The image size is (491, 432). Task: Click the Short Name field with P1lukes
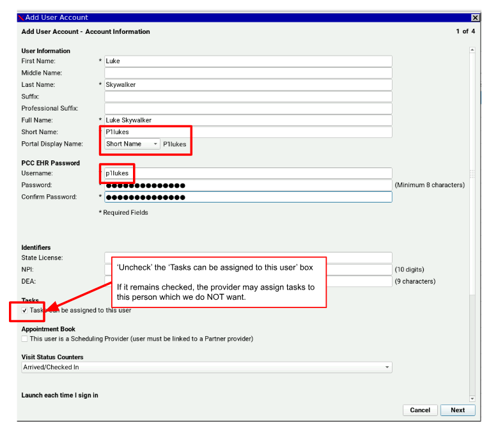(x=248, y=132)
